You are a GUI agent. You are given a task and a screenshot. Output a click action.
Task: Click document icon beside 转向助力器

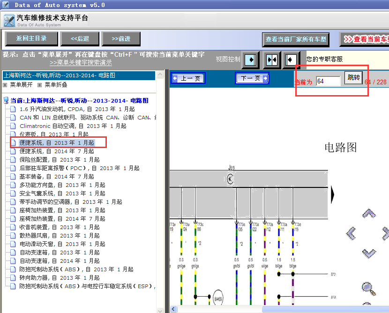(13, 278)
